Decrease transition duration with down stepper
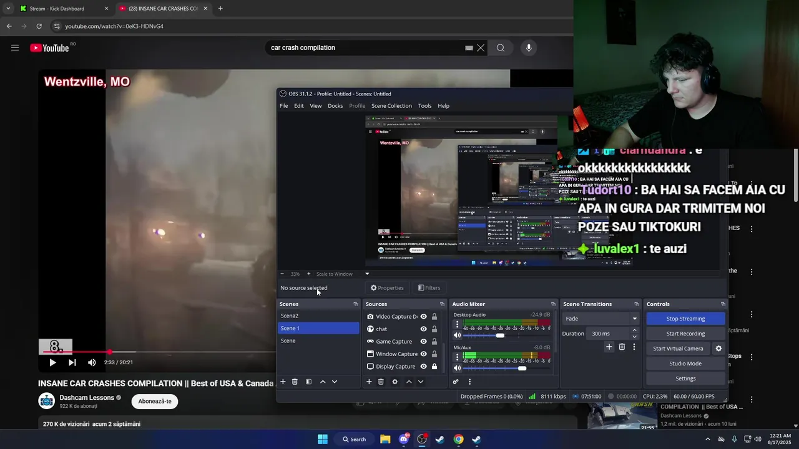The image size is (799, 449). pyautogui.click(x=635, y=337)
